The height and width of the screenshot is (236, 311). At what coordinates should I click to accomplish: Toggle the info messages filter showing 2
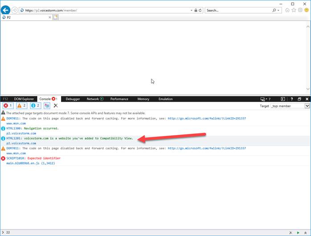(x=36, y=106)
